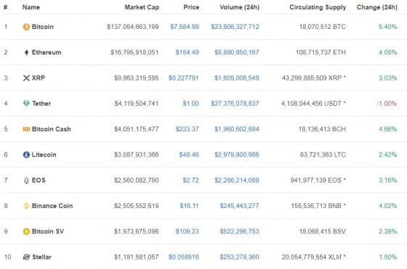Viewport: 407px width, 269px height.
Task: Click the Tether green gem icon
Action: click(x=26, y=104)
